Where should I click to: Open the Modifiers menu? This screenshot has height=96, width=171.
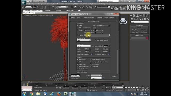(59, 4)
